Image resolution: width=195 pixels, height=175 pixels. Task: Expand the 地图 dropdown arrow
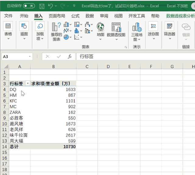click(100, 39)
